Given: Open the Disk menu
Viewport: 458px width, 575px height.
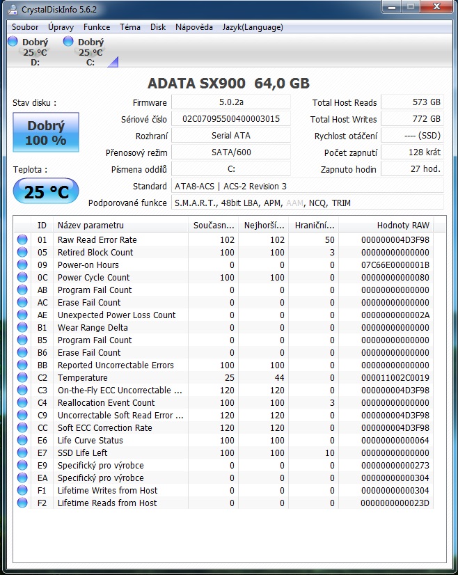Looking at the screenshot, I should 158,27.
